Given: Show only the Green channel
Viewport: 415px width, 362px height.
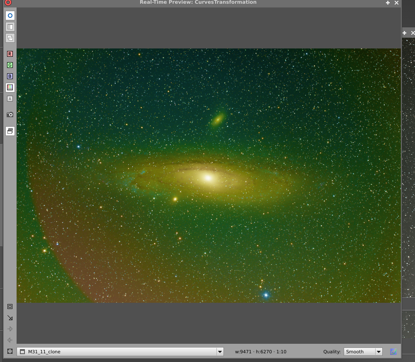Looking at the screenshot, I should click(10, 65).
